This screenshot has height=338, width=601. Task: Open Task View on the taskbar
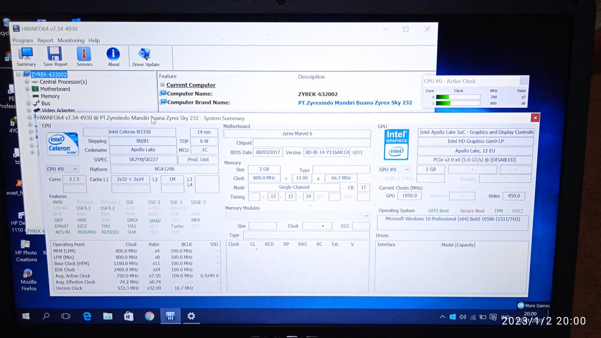(x=66, y=316)
